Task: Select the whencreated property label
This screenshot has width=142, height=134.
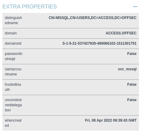Action: [x=13, y=123]
